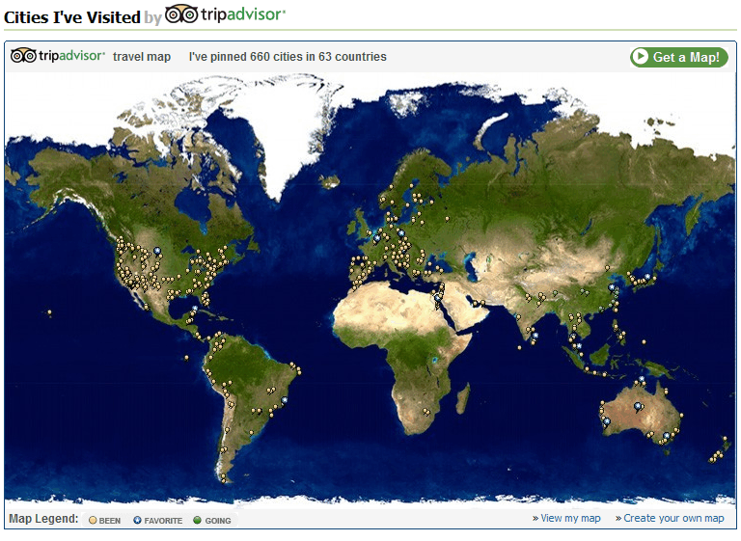Screen dimensions: 741x541
Task: Click the FAVORITE legend marker
Action: (x=138, y=520)
